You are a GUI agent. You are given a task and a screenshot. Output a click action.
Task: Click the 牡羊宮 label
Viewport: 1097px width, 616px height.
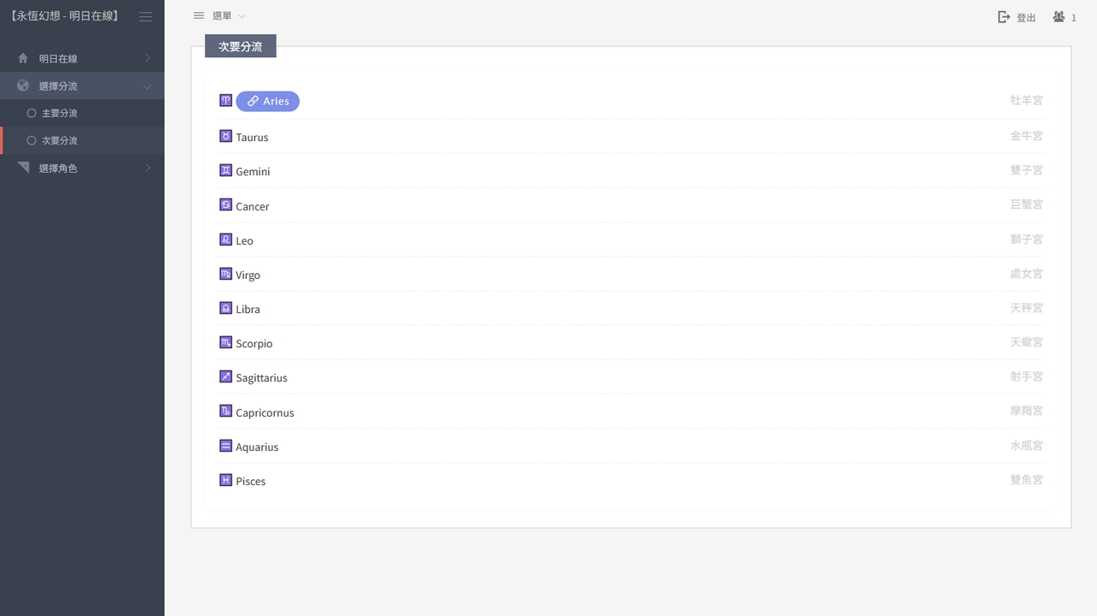pyautogui.click(x=1026, y=100)
